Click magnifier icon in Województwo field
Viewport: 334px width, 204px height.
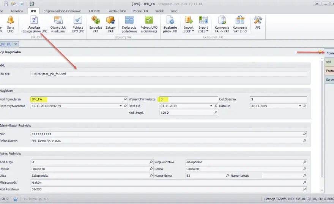click(304, 162)
